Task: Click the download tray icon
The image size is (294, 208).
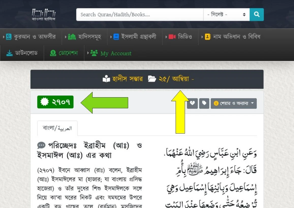Action: [9, 53]
